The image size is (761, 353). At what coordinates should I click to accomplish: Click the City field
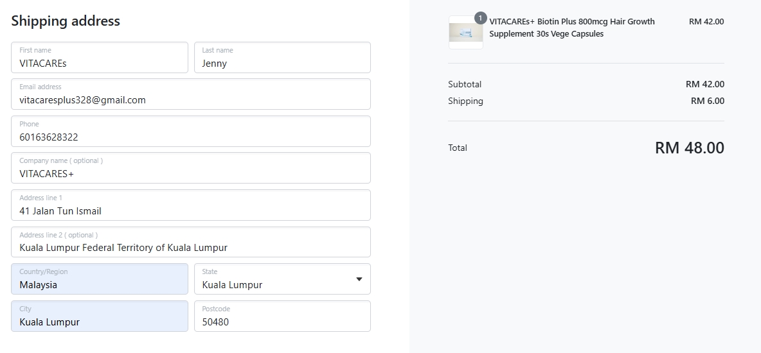100,316
